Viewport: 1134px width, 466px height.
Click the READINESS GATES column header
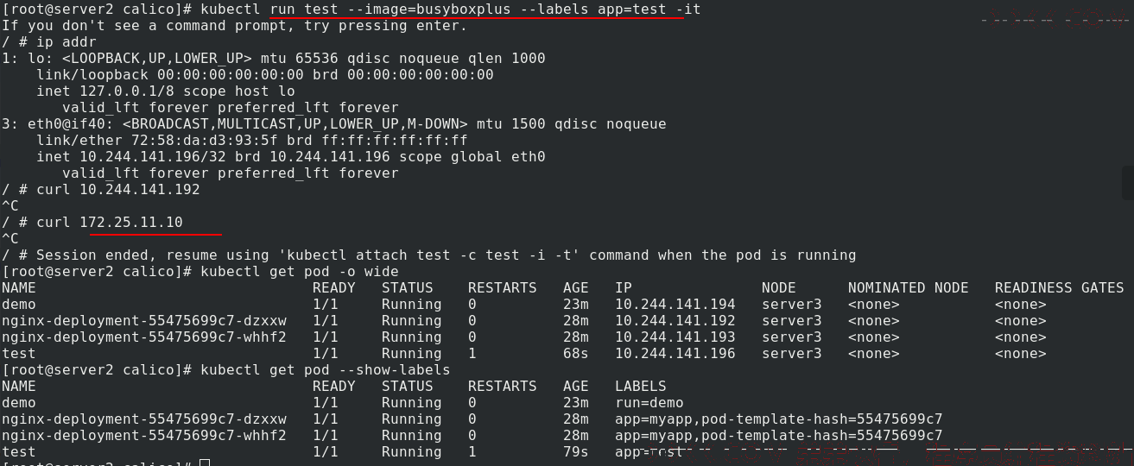click(1060, 288)
